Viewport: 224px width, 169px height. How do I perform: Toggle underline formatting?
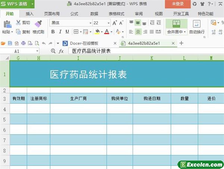coord(66,32)
